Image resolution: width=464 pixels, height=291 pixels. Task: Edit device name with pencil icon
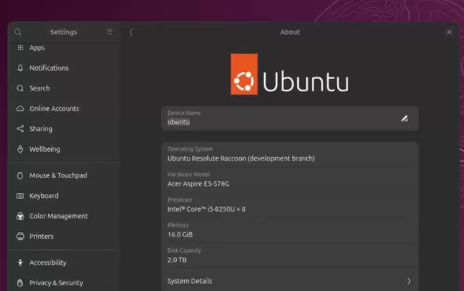[x=404, y=118]
